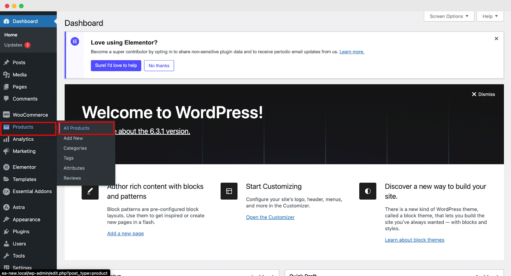
Task: Click the Users person icon
Action: click(6, 243)
